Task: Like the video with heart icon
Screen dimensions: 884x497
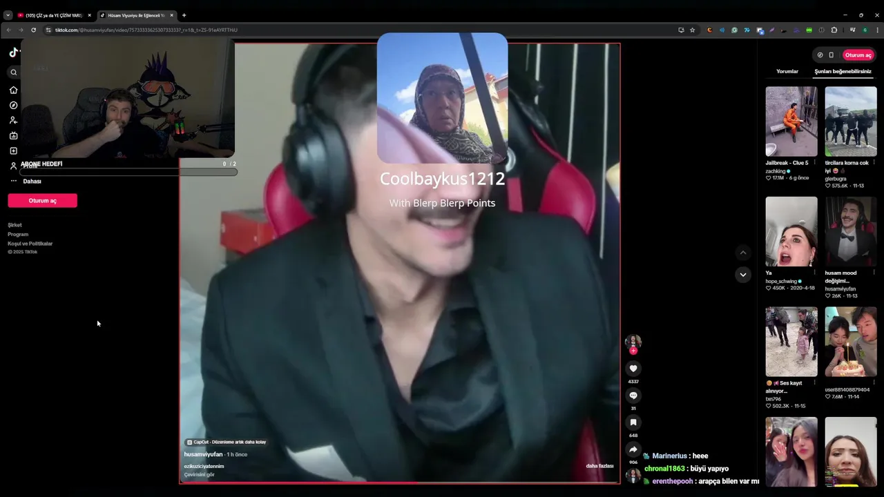Action: (633, 369)
